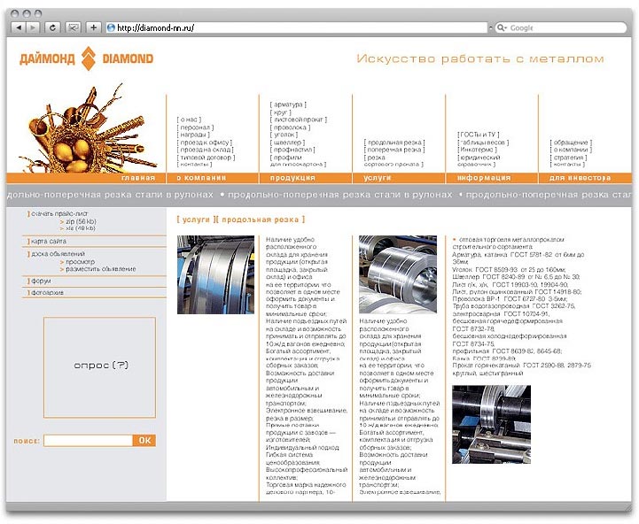The height and width of the screenshot is (524, 639).
Task: Open проезд к офису link
Action: tap(205, 143)
